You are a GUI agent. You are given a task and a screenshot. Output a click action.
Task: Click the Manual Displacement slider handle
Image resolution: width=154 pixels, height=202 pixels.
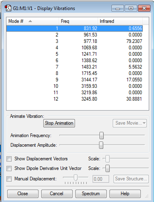(76, 178)
